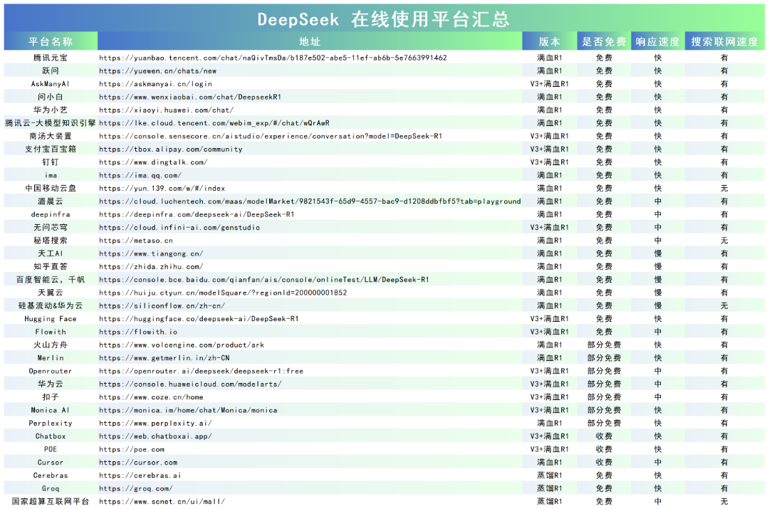Open the askmanyai.cn/login URL

pos(155,84)
